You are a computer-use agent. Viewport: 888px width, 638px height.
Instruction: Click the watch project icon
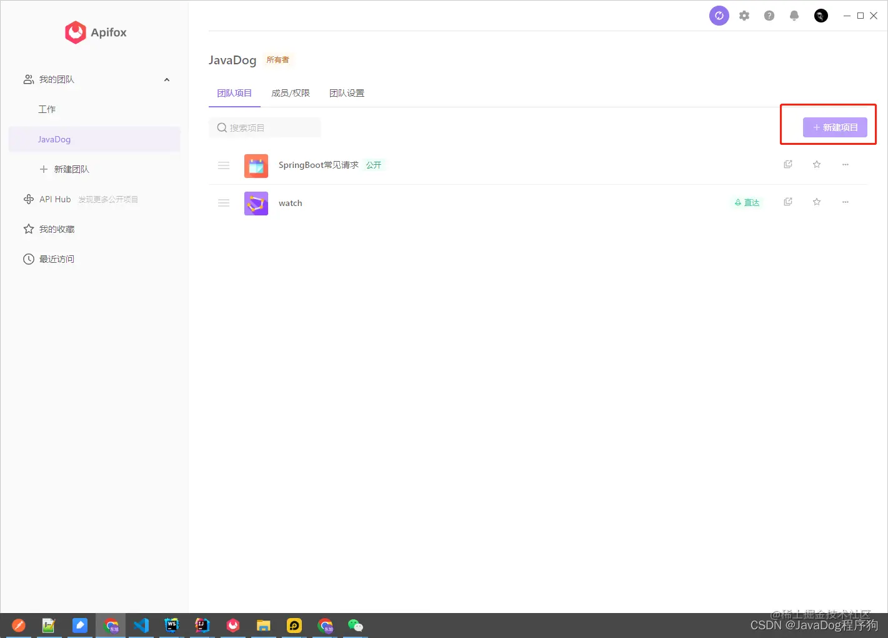pos(256,204)
